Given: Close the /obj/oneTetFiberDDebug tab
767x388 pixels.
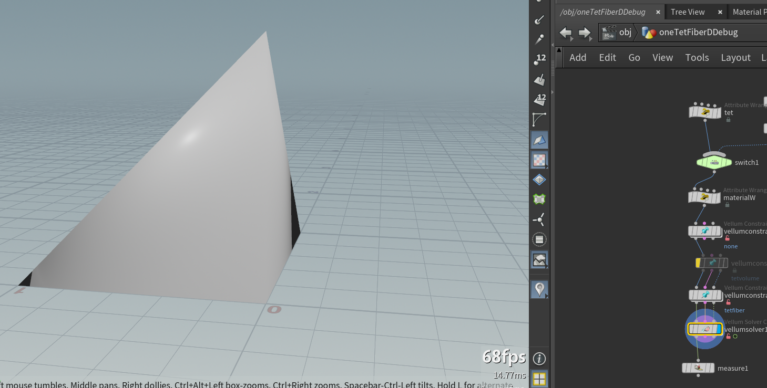Looking at the screenshot, I should click(x=658, y=12).
